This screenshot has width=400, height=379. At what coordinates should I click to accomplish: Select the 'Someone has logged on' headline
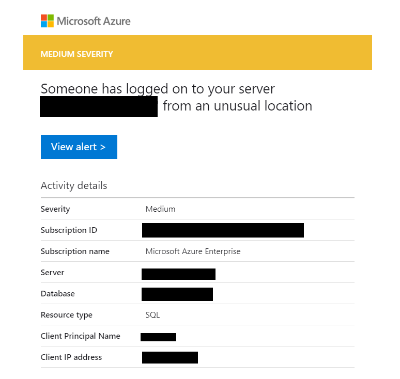coord(158,89)
